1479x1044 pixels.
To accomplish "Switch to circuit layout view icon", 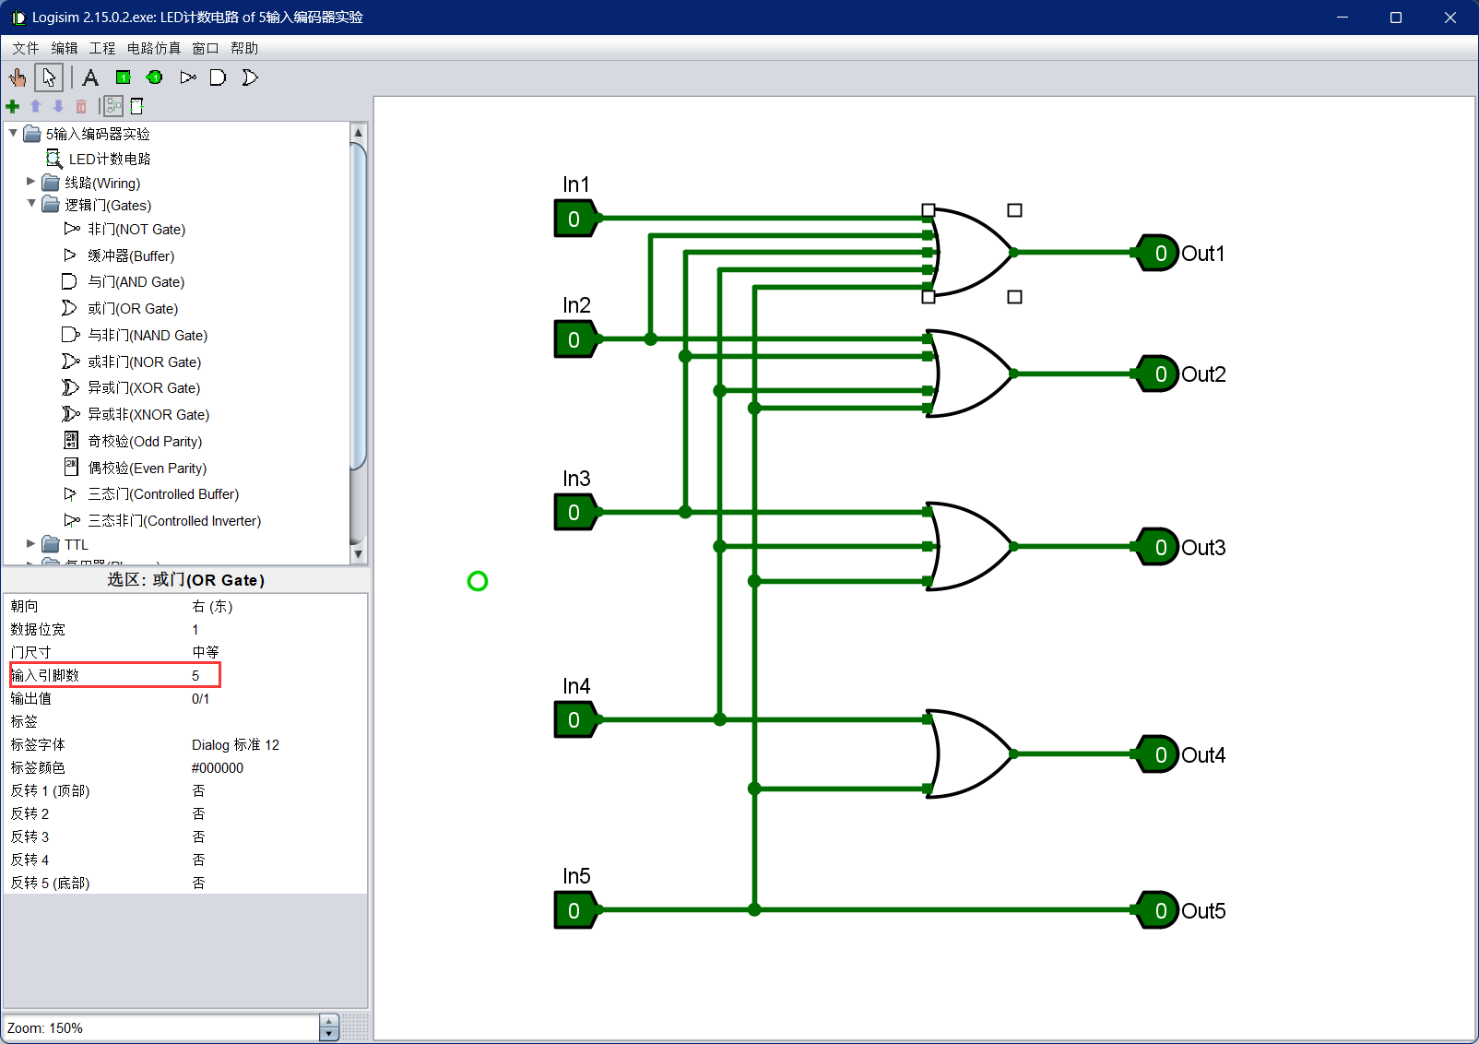I will coord(112,106).
